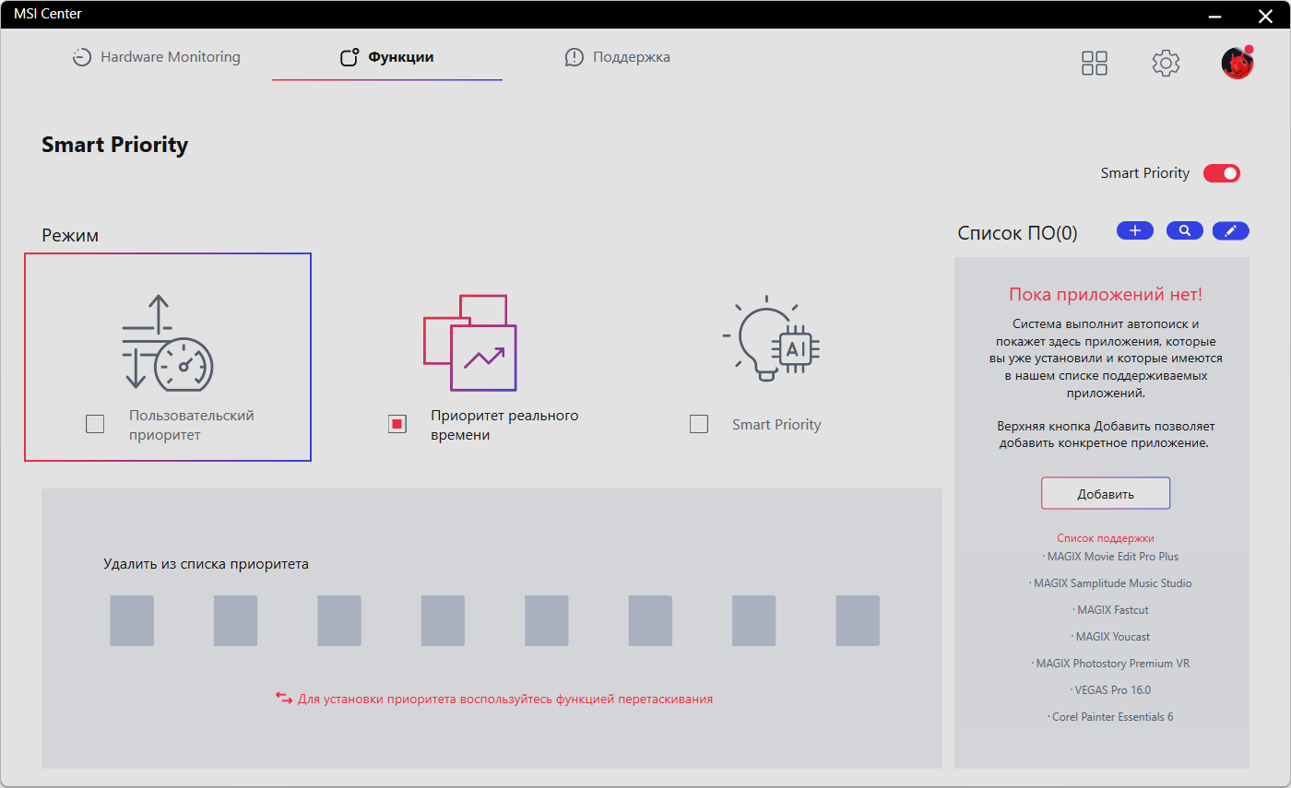Click the drag-and-drop swap arrows icon

click(284, 698)
